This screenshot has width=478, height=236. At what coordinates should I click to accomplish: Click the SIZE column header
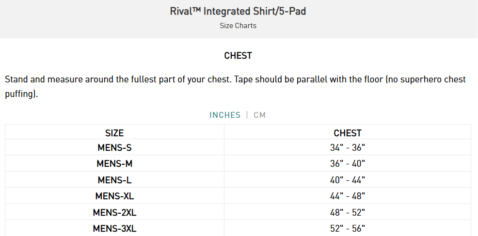(114, 133)
